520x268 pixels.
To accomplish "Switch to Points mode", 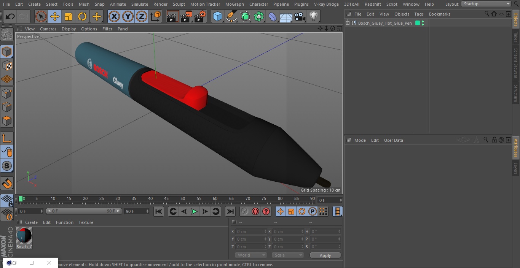I will pos(7,93).
